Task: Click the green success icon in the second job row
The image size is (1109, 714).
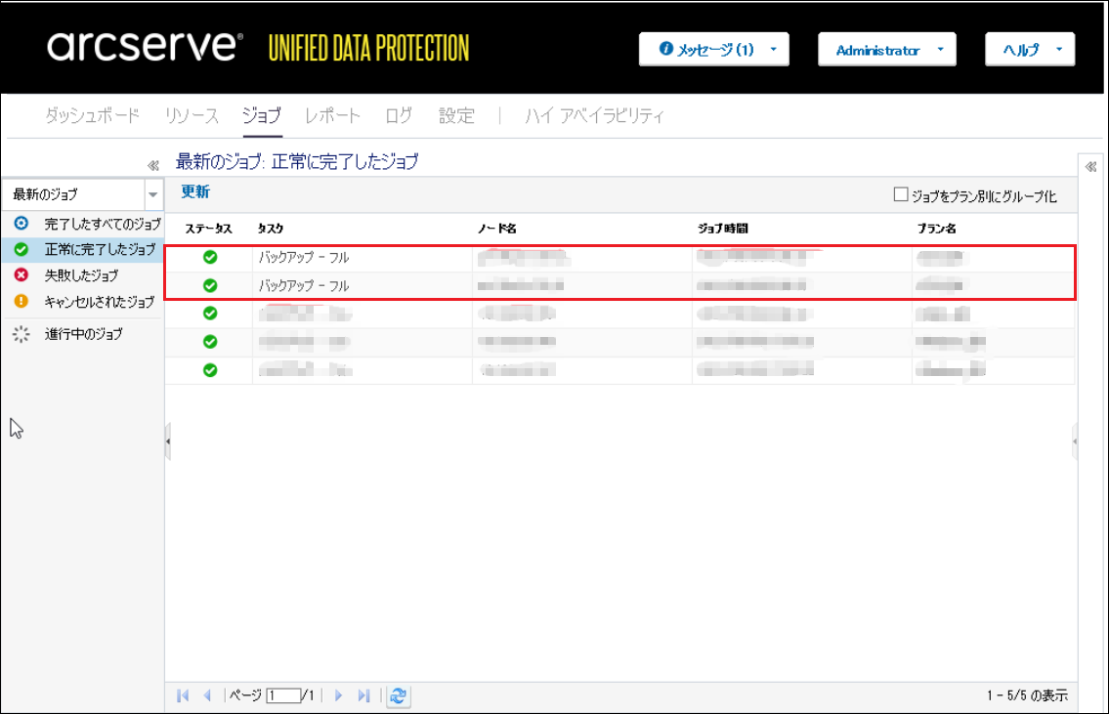Action: (x=210, y=285)
